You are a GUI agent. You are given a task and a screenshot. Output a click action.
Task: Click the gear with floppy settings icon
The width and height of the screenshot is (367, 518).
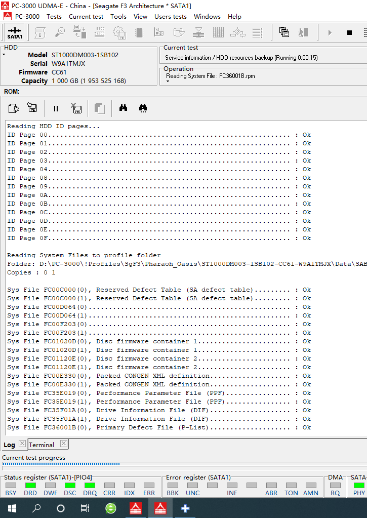point(119,32)
